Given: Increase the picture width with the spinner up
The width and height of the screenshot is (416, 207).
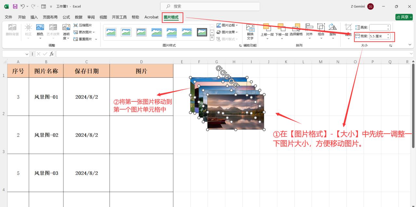Looking at the screenshot, I should [x=388, y=35].
